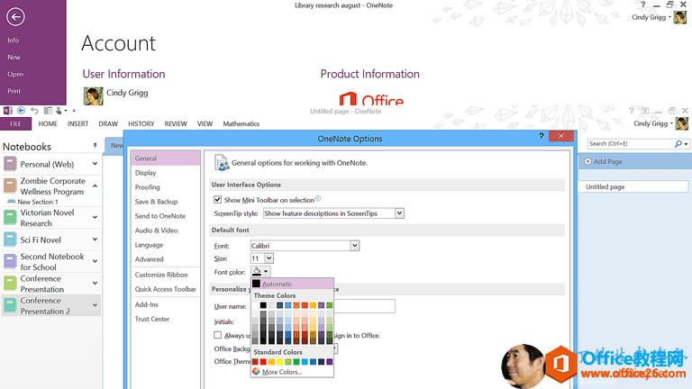Pin the Notebooks pane with pushpin icon

tap(95, 145)
